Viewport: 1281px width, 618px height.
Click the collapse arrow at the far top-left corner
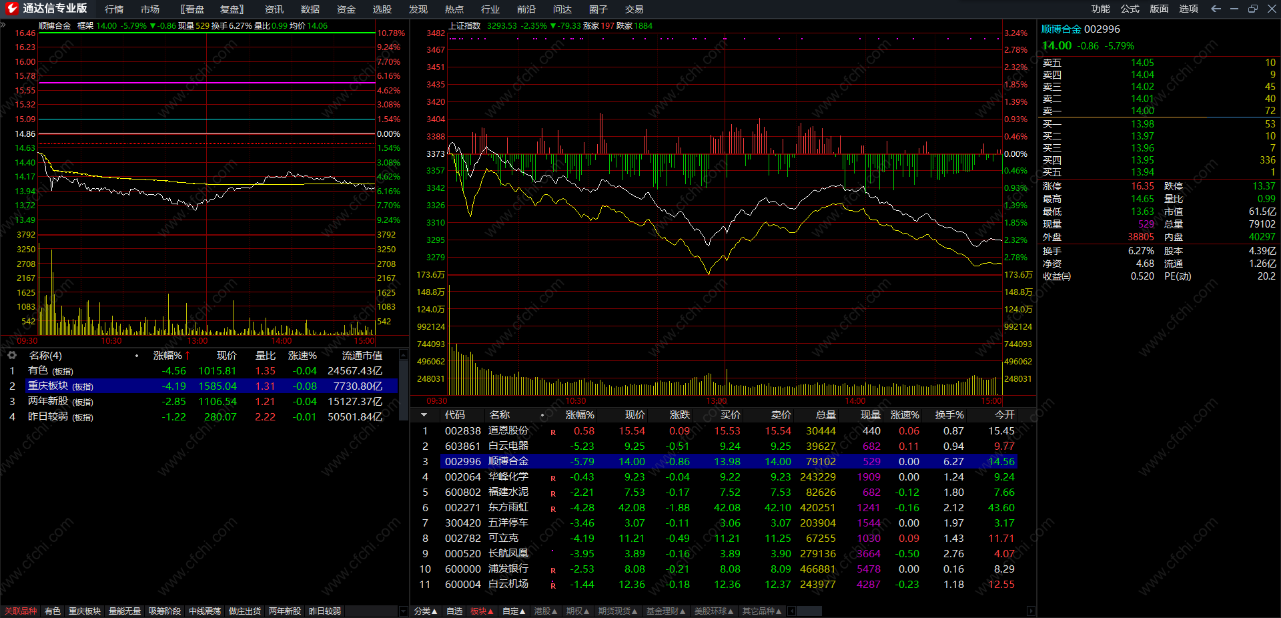[x=3, y=25]
